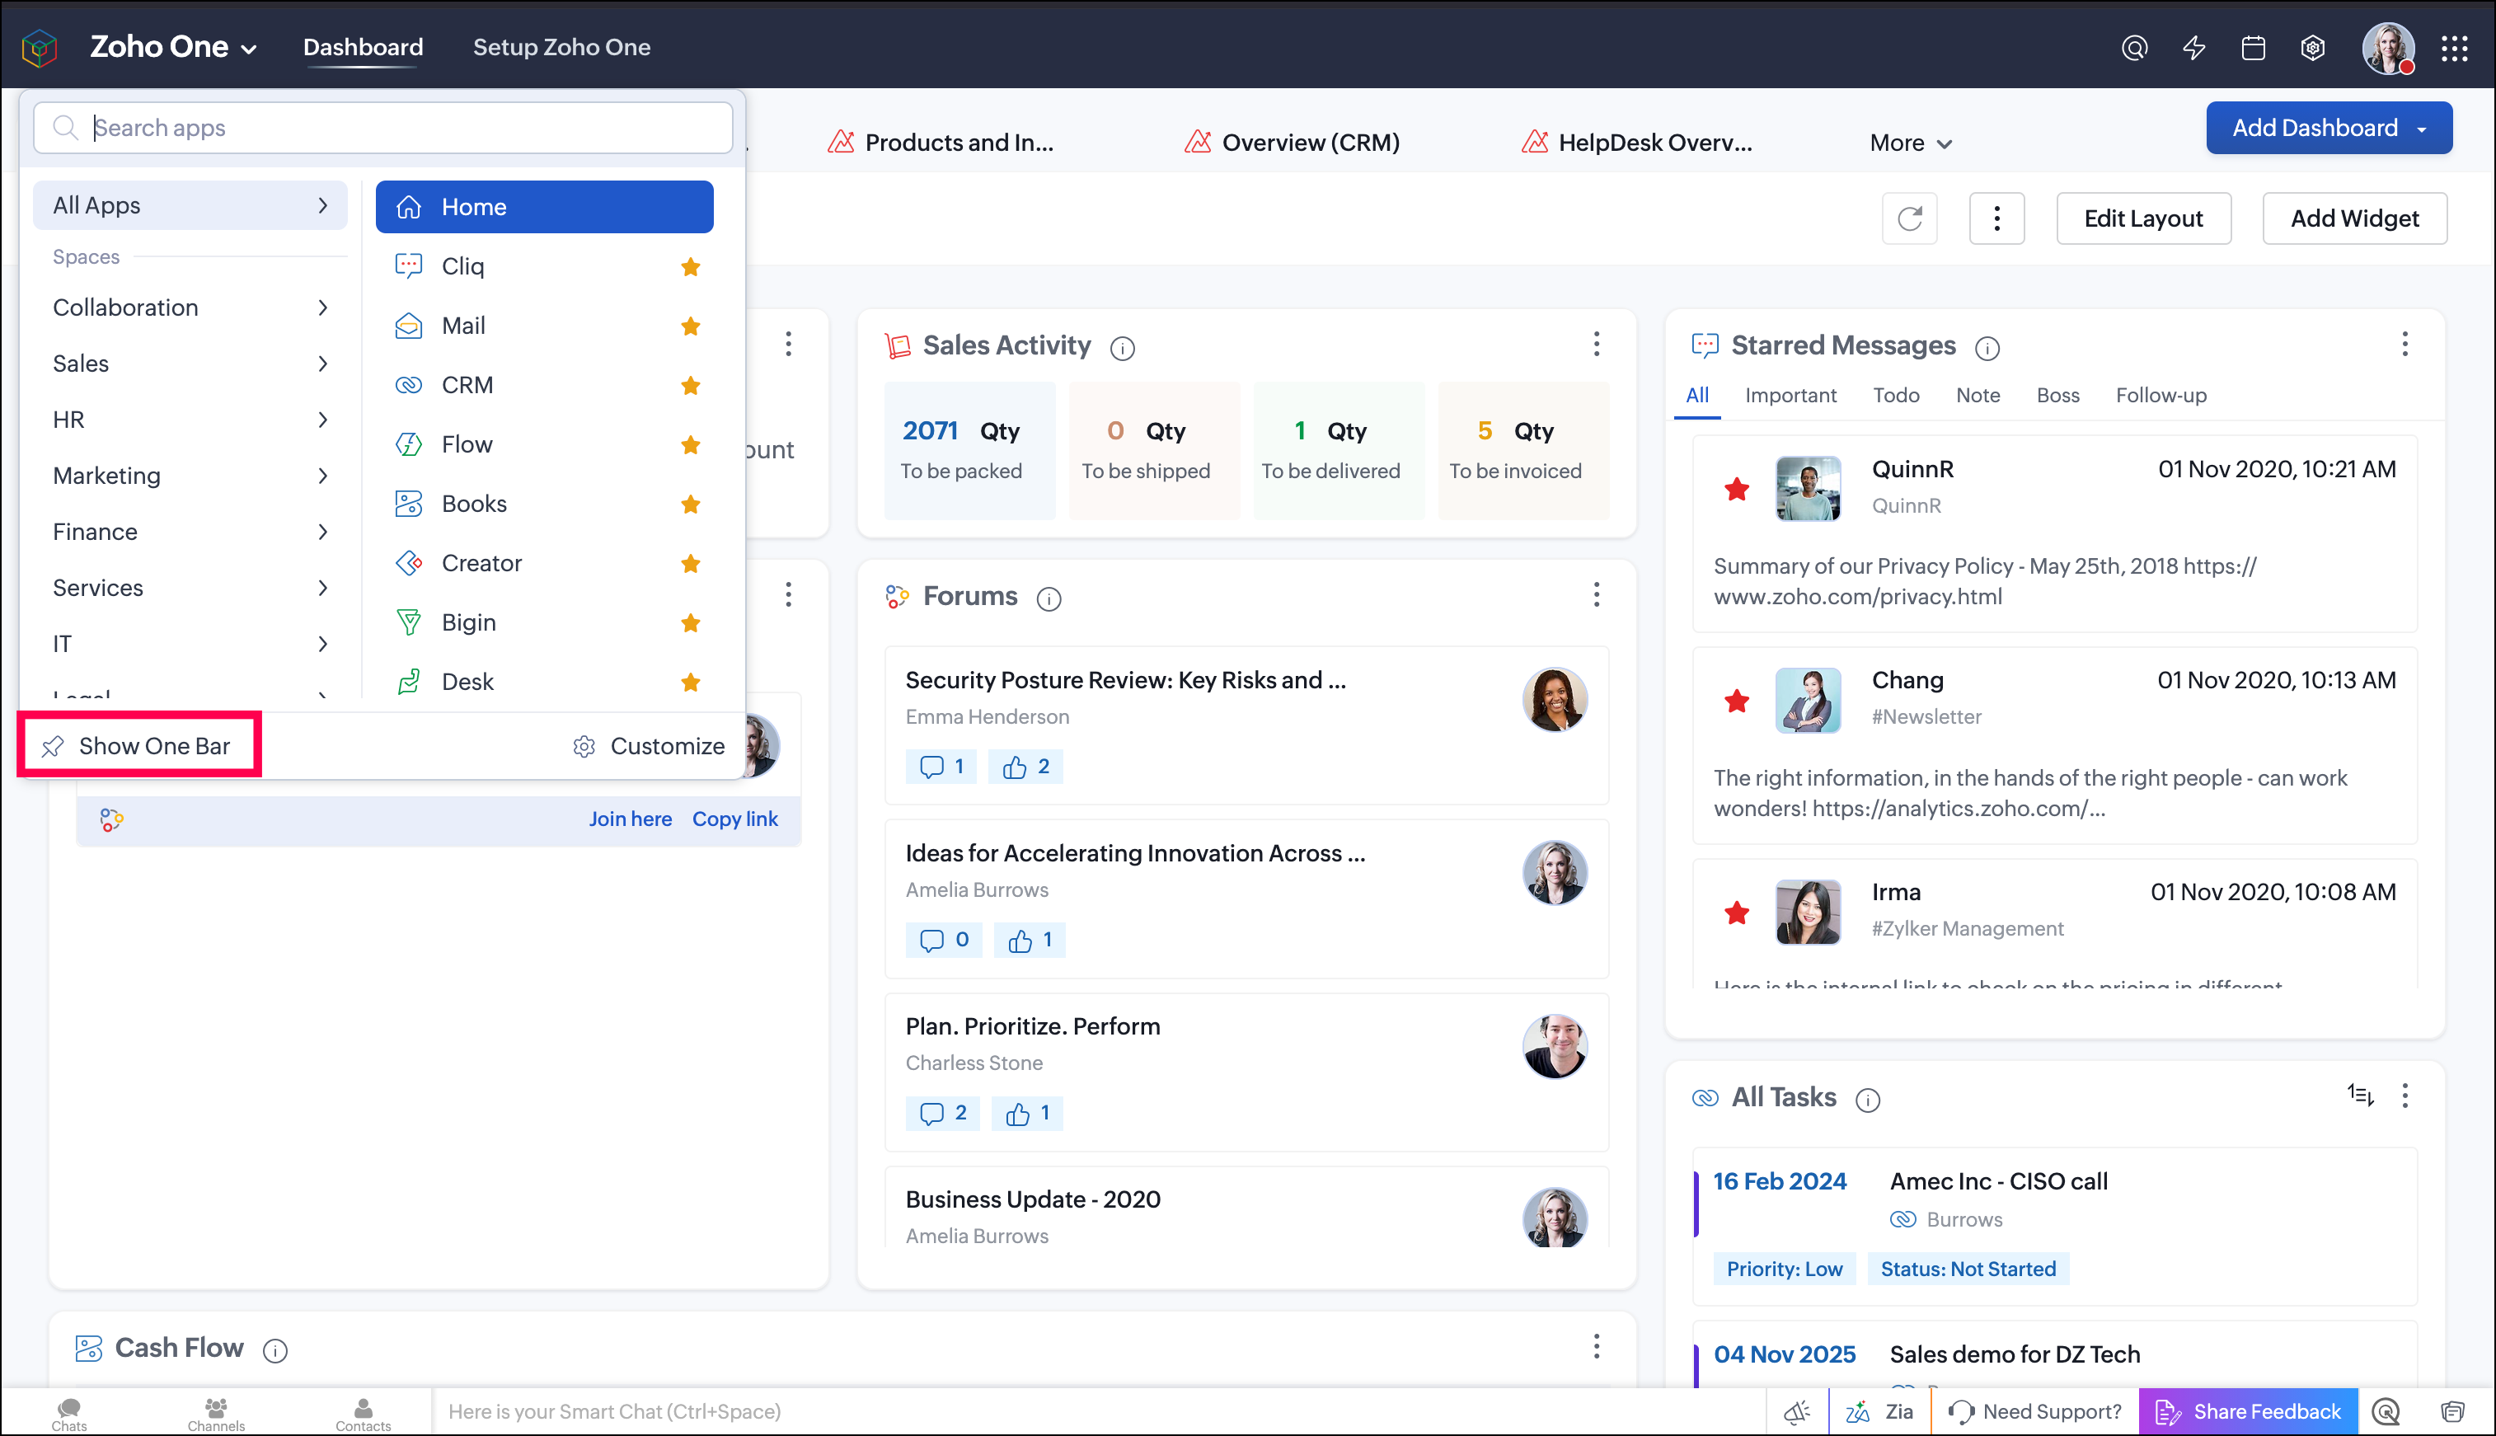
Task: Unstar the Books app favorite
Action: (690, 504)
